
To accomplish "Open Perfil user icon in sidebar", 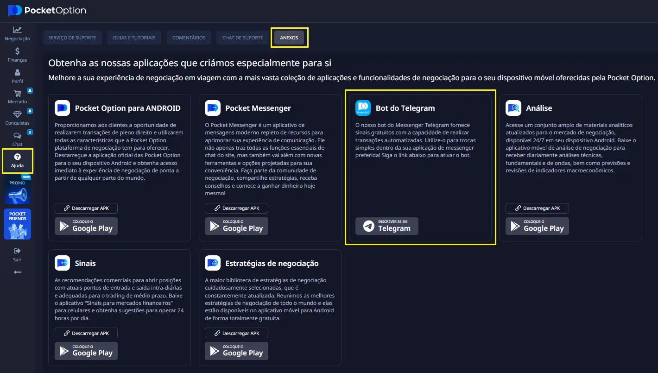I will (17, 72).
